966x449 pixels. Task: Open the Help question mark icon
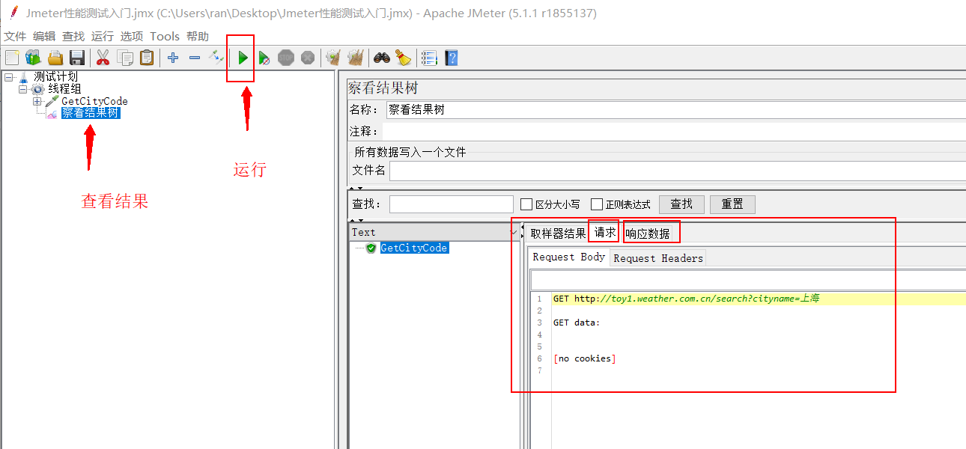pyautogui.click(x=451, y=58)
